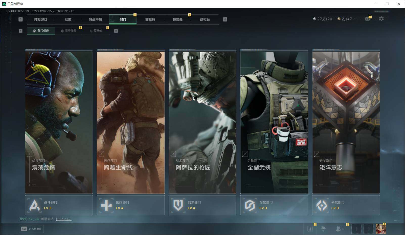Switch to the 开始游戏 tab

coord(41,19)
